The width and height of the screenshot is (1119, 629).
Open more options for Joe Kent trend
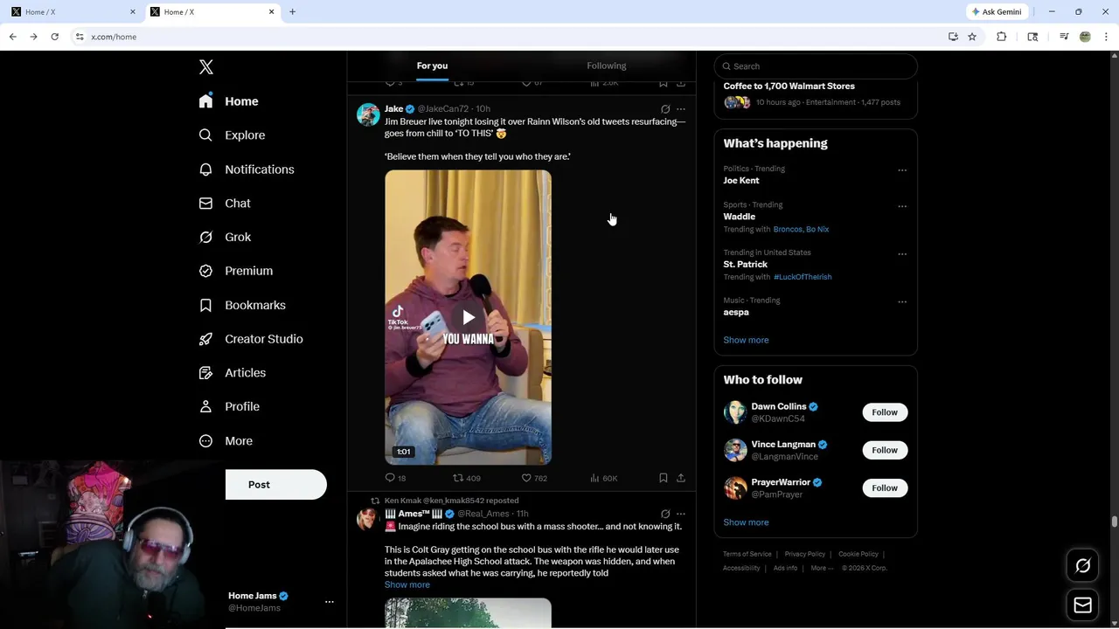tap(902, 170)
